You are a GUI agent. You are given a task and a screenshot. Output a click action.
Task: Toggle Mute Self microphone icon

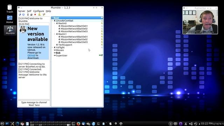[x=28, y=15]
